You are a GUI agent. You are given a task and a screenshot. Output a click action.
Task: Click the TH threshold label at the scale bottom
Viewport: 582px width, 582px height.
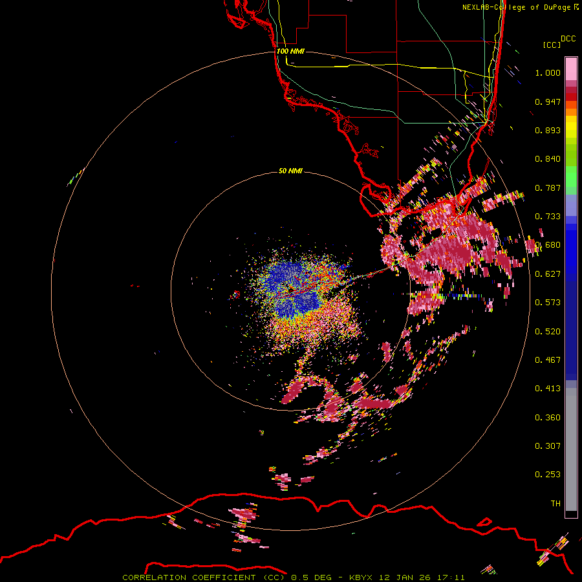555,503
